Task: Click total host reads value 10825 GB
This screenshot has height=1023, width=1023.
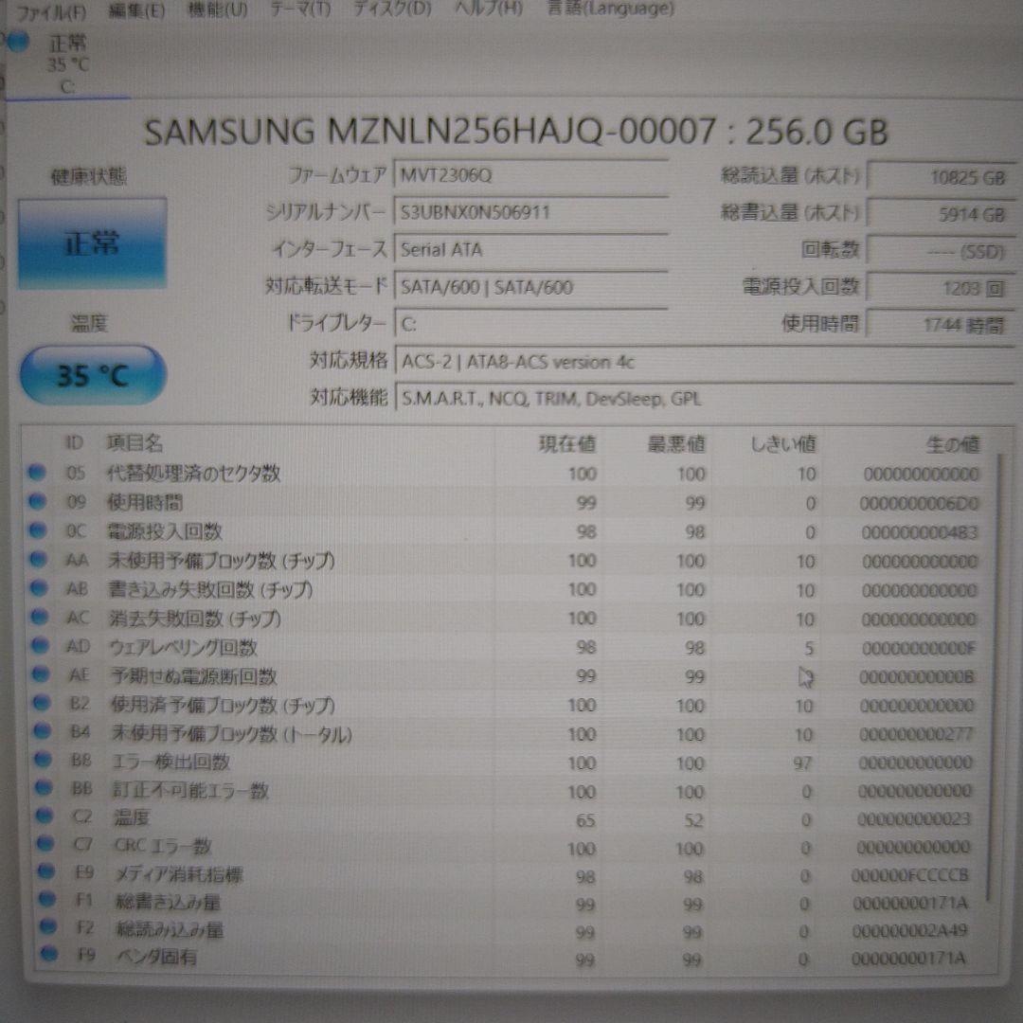Action: tap(941, 177)
